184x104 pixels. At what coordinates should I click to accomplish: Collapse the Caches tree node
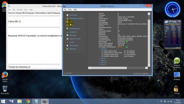100,49
